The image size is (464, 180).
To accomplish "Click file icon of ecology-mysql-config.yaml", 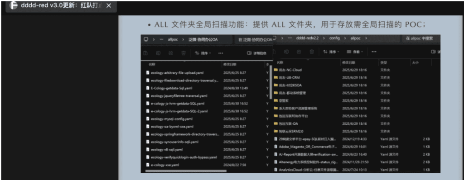I will (148, 119).
